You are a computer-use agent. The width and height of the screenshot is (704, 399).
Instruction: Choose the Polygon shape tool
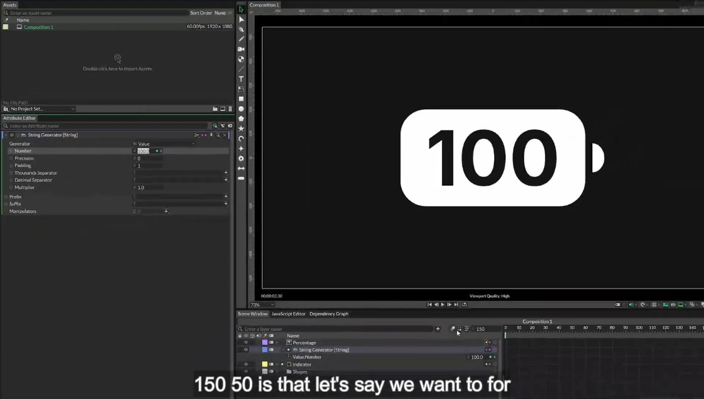(x=241, y=119)
